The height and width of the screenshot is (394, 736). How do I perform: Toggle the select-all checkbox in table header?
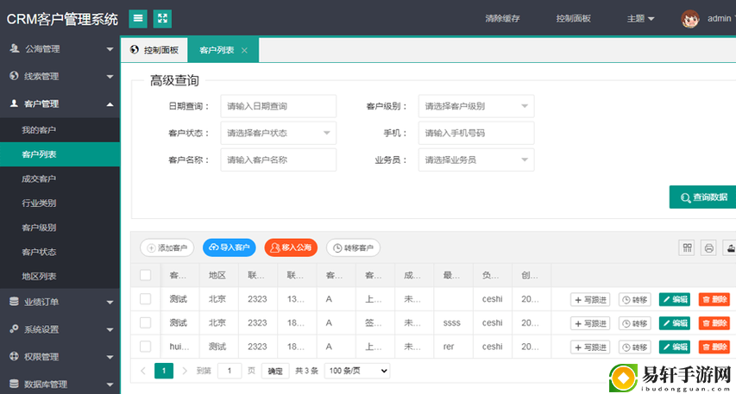146,275
